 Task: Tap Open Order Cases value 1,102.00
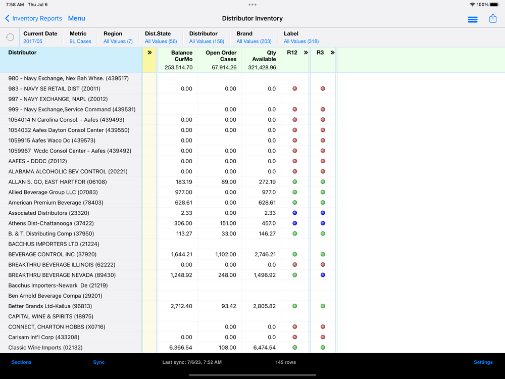point(226,254)
